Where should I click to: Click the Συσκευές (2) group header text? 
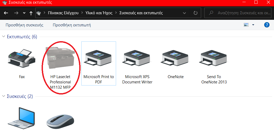click(x=20, y=96)
